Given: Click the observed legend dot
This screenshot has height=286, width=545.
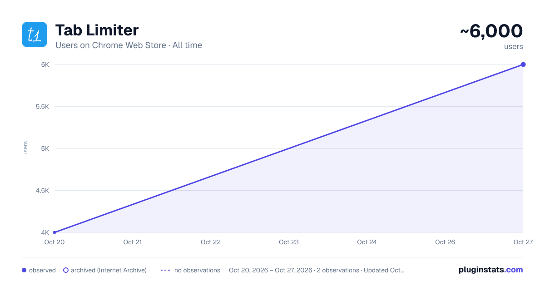Looking at the screenshot, I should pos(24,270).
